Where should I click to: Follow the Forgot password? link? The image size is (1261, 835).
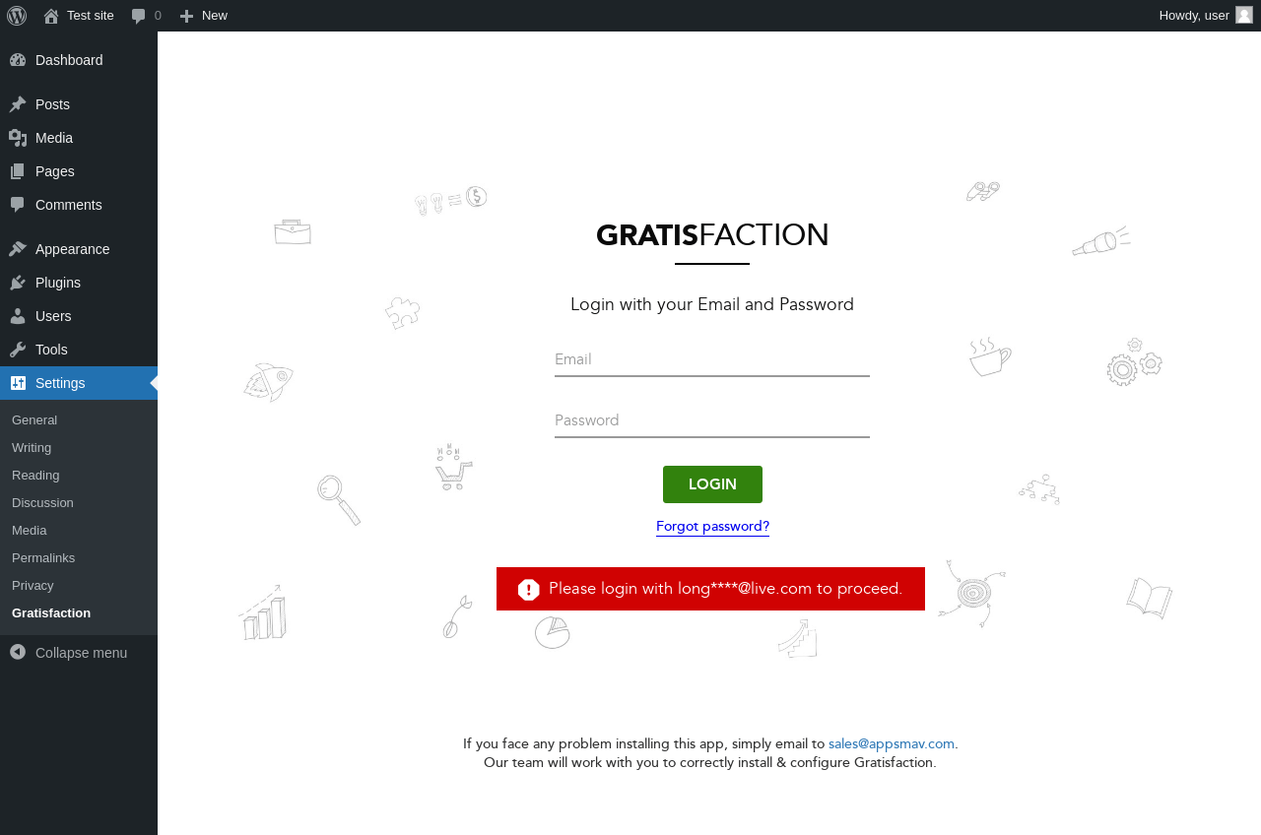(x=712, y=527)
